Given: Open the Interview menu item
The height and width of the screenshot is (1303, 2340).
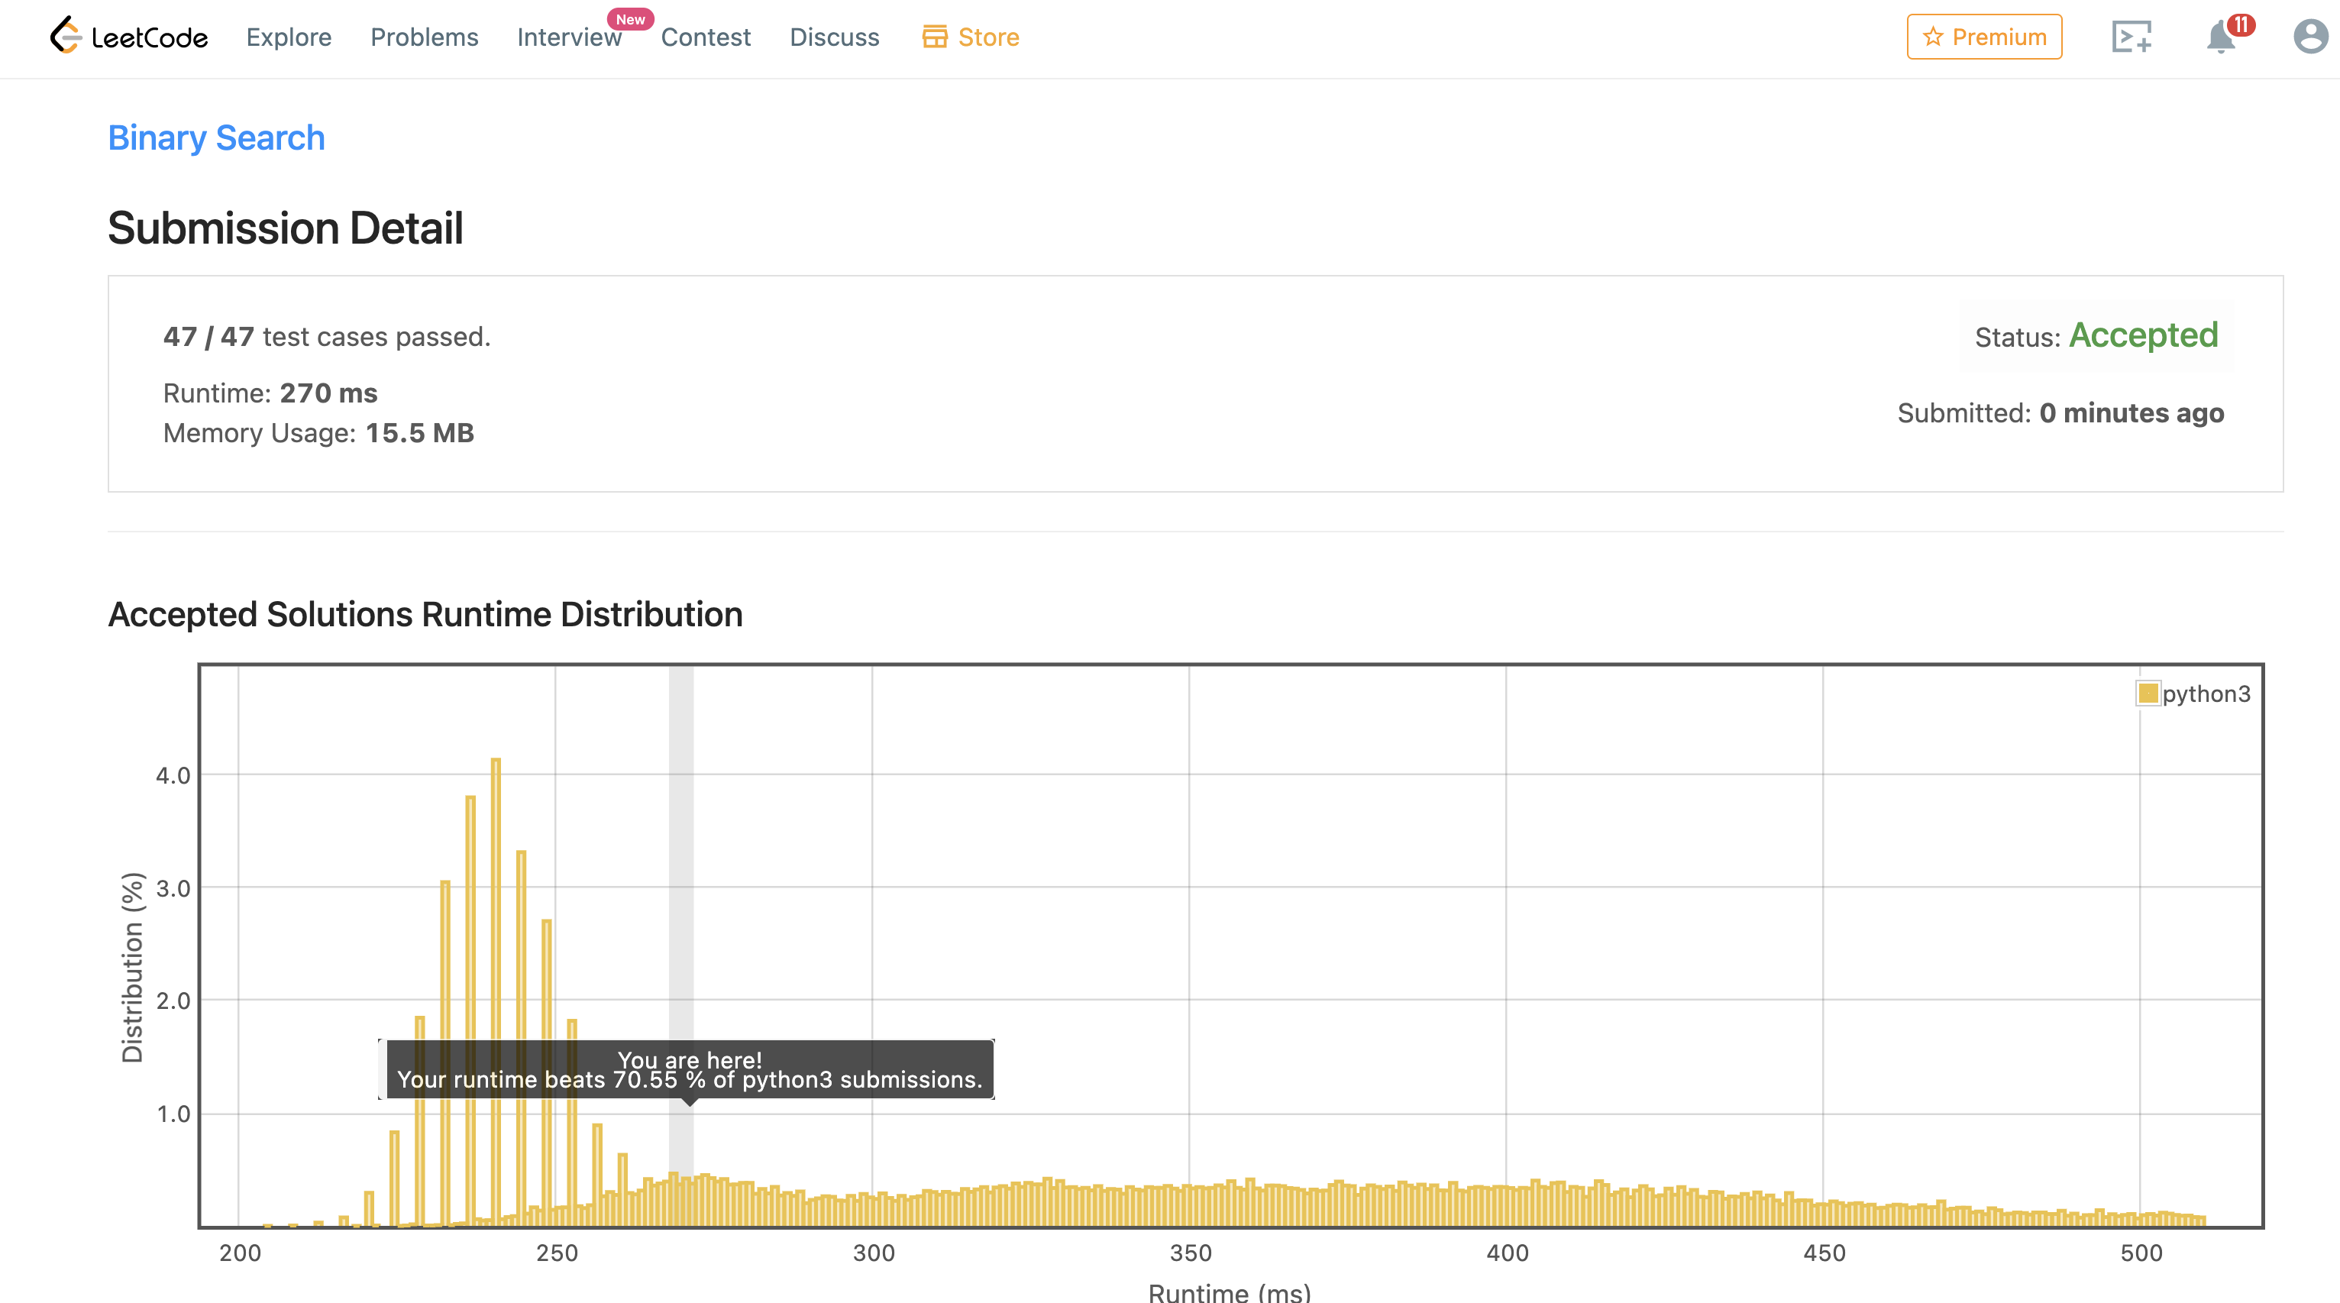Looking at the screenshot, I should click(569, 37).
